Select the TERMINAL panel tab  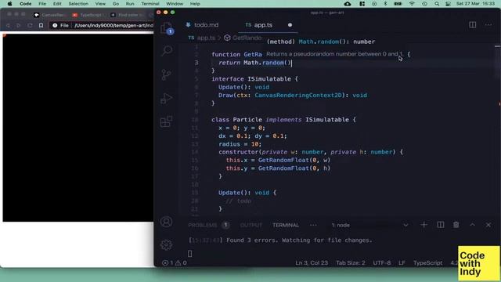point(286,225)
